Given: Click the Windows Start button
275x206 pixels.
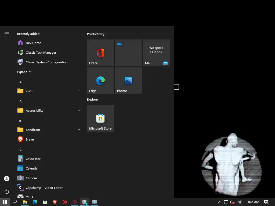Looking at the screenshot, I should coord(5,202).
